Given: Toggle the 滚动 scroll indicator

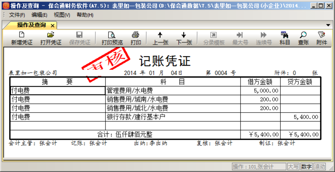Looking at the screenshot, I should (319, 166).
